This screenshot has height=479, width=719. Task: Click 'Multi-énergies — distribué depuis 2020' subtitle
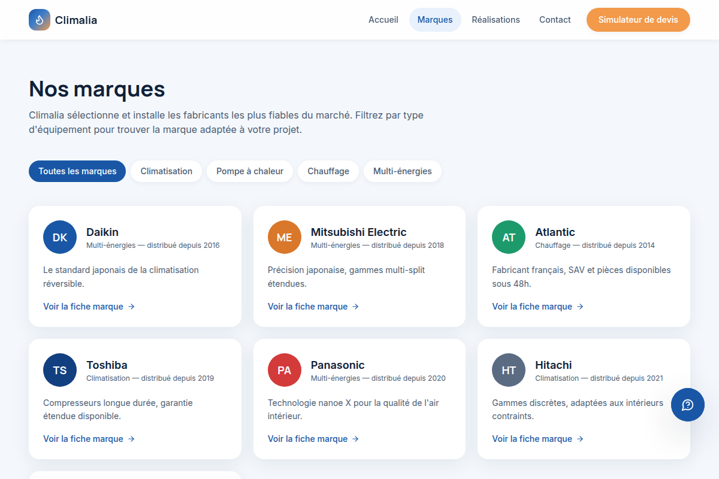point(378,378)
